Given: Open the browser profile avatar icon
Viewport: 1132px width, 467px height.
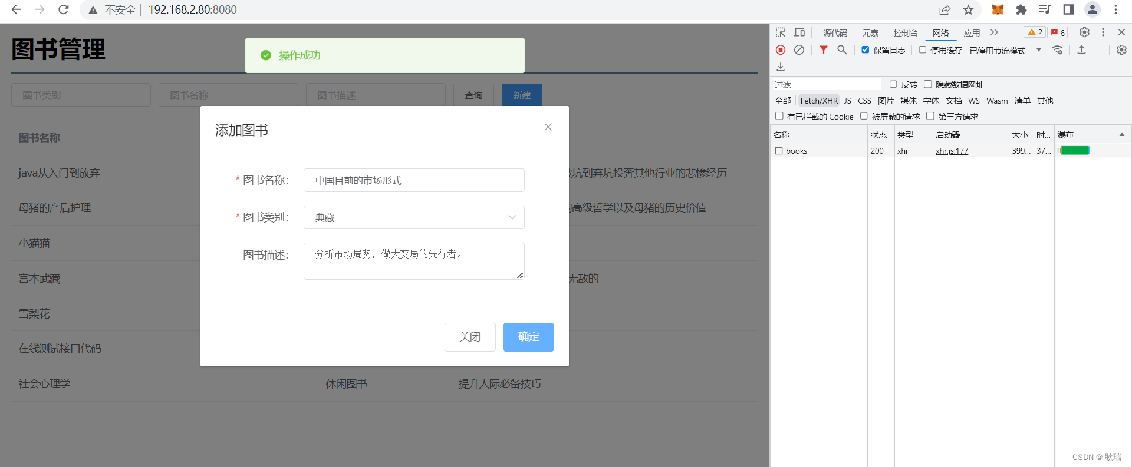Looking at the screenshot, I should [x=1092, y=9].
